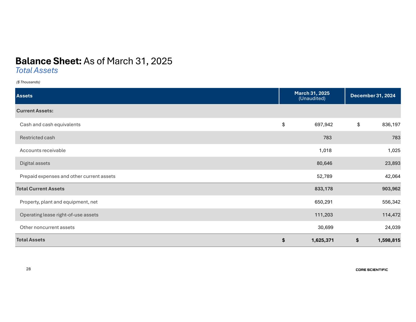Click the 1,625,371 total assets value
Image resolution: width=416 pixels, height=322 pixels.
pos(322,240)
